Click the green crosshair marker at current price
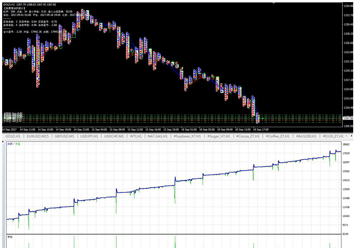Screen dimensions: 355x248 pos(262,118)
